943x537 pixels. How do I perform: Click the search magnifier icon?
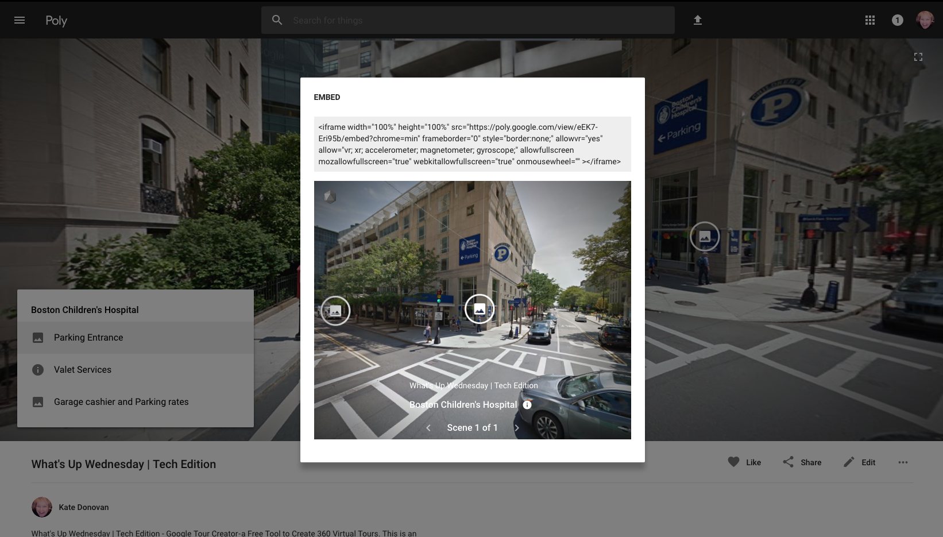point(277,20)
